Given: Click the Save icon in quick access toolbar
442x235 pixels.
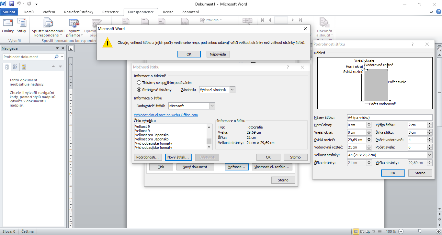Looking at the screenshot, I should tap(12, 4).
